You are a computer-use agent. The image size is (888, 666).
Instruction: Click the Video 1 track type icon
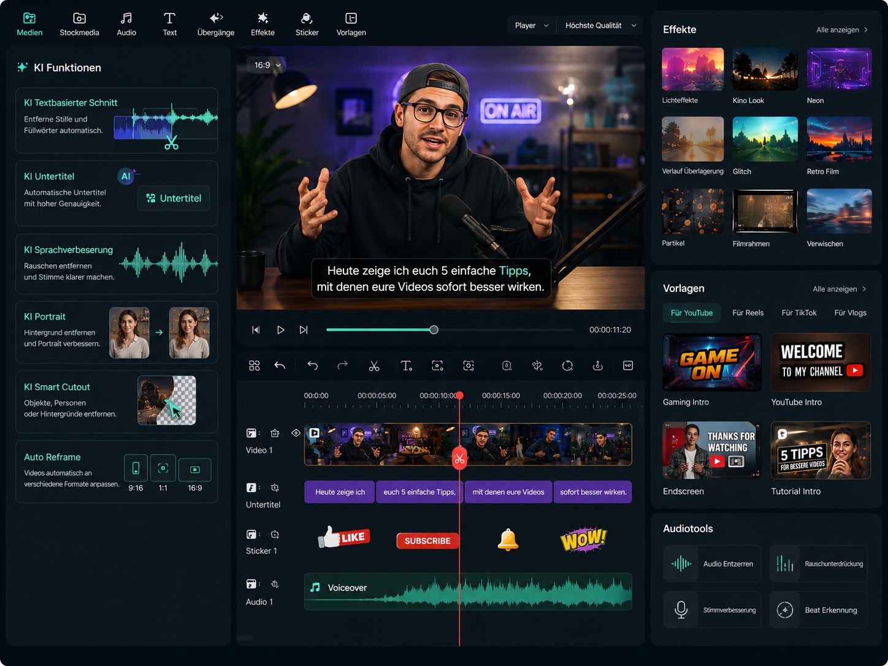point(251,433)
